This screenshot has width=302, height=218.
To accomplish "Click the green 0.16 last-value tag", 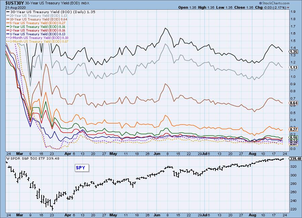I will tap(293, 137).
